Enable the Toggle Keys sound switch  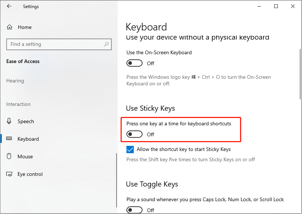(135, 210)
